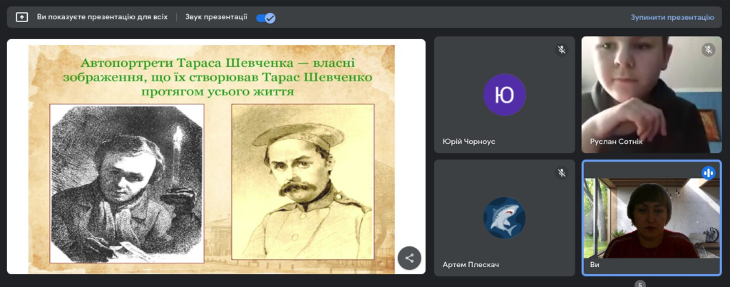Click muted microphone icon on Юрій Чорноус tile

pos(562,49)
